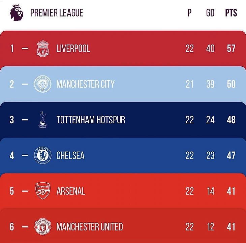Open the CHELSEA team name
This screenshot has width=246, height=243.
tap(70, 156)
